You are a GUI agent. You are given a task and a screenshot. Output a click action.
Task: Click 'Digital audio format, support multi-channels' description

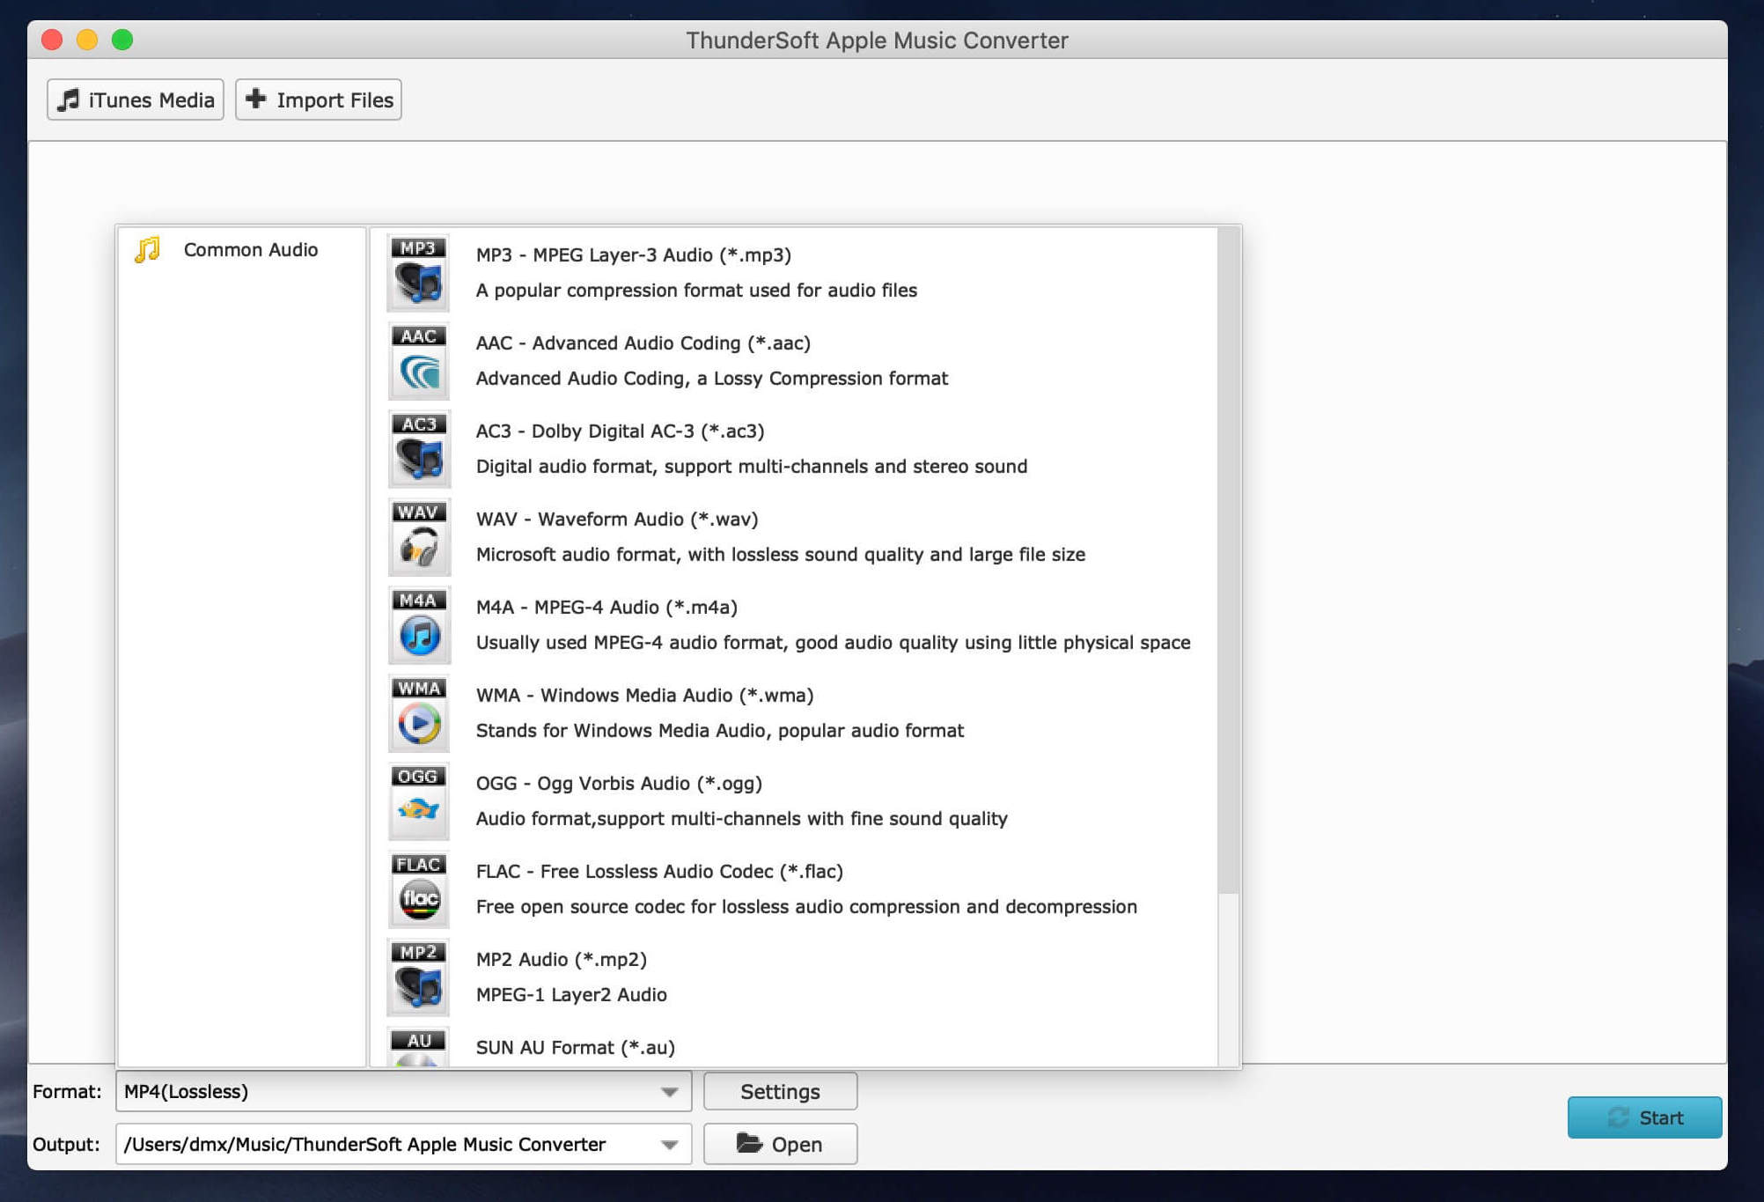752,466
